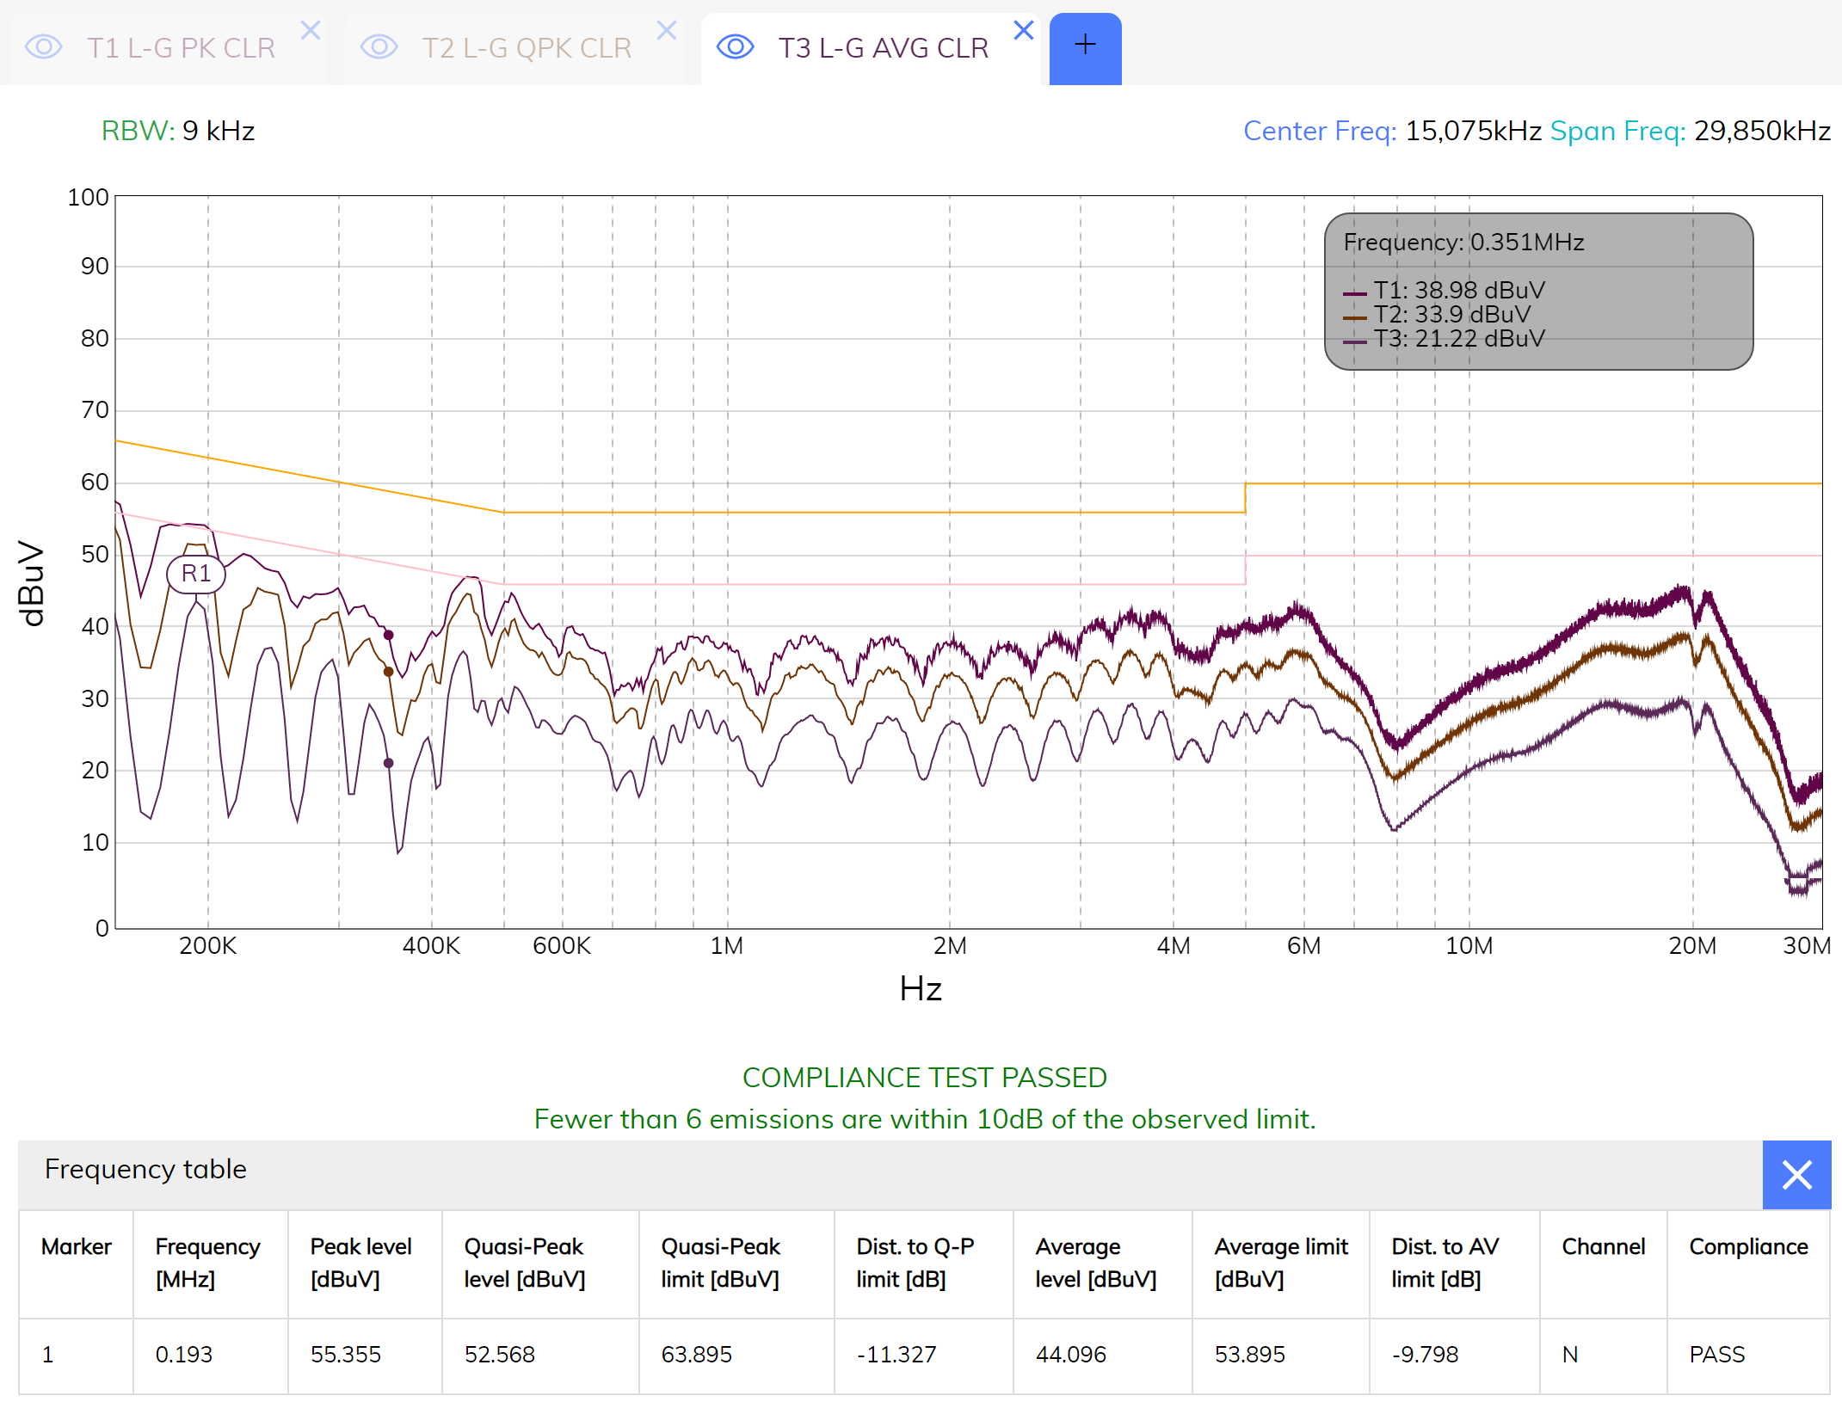Click the R1 marker label on chart
1842x1408 pixels.
click(196, 574)
